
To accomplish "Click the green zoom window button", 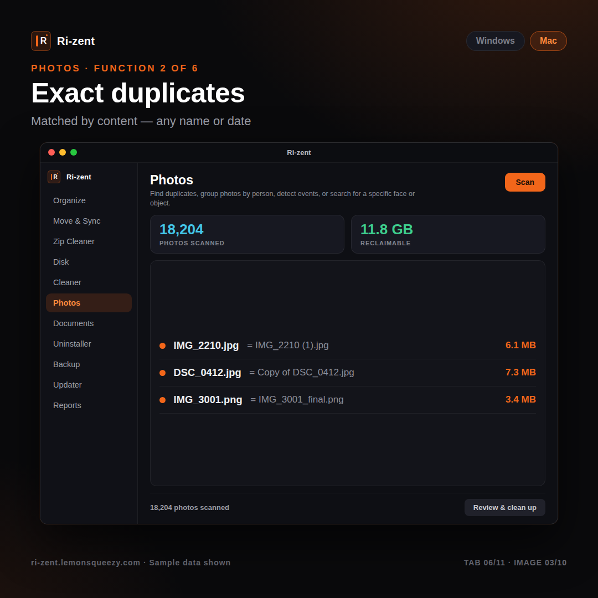I will 74,153.
